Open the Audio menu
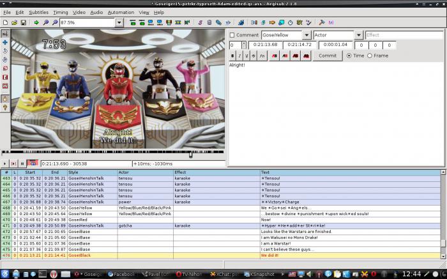The width and height of the screenshot is (447, 279). pyautogui.click(x=96, y=13)
